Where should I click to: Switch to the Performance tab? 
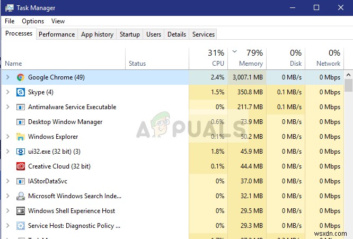pos(57,34)
